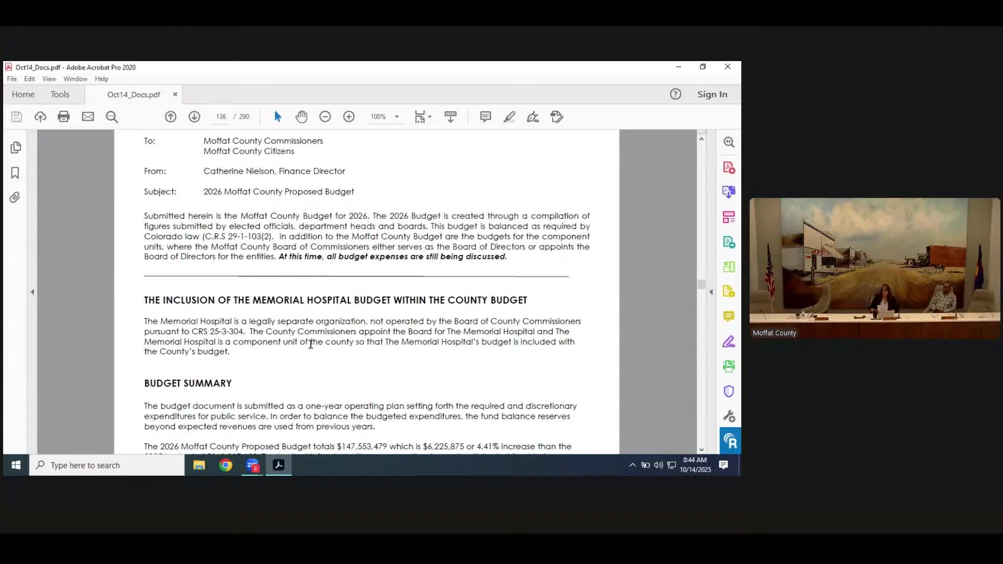Screen dimensions: 1003x564
Task: Click the Print file icon
Action: pyautogui.click(x=64, y=116)
